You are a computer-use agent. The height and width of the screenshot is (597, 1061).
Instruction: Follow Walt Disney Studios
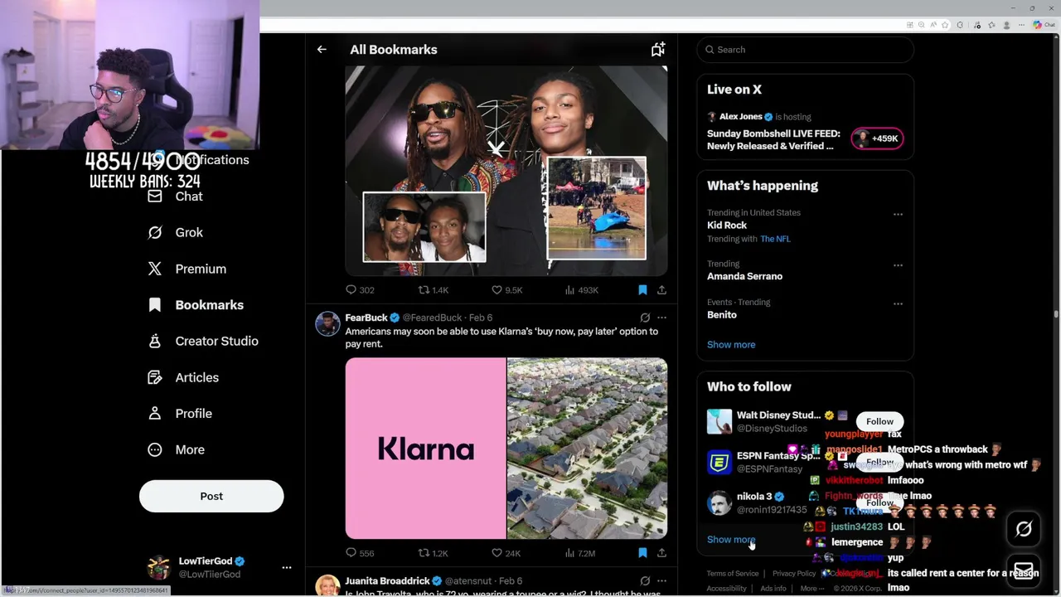[879, 421]
